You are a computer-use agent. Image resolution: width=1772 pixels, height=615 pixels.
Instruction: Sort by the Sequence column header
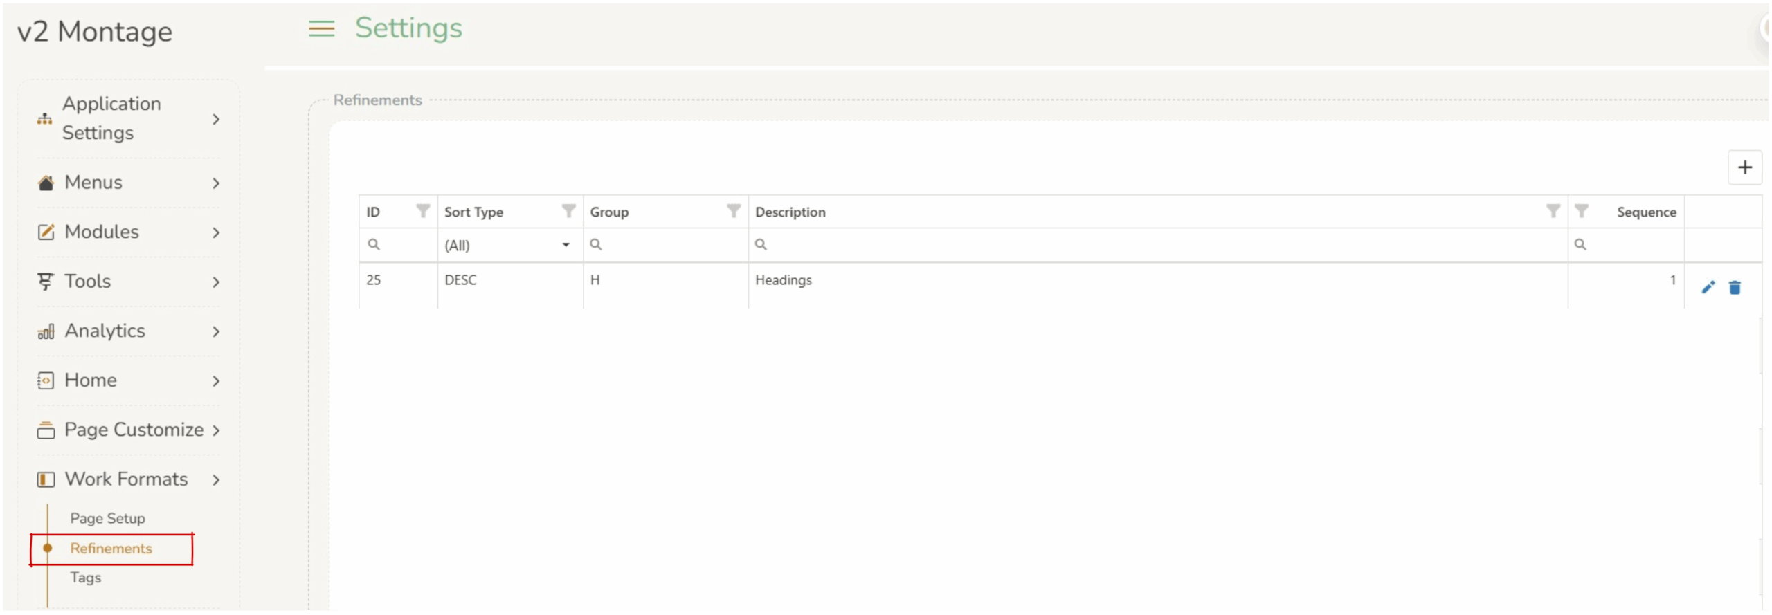(x=1646, y=212)
